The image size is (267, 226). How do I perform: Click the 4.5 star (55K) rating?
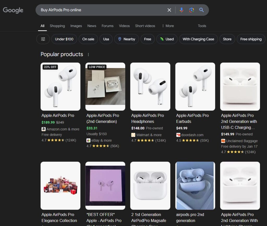pos(192,141)
